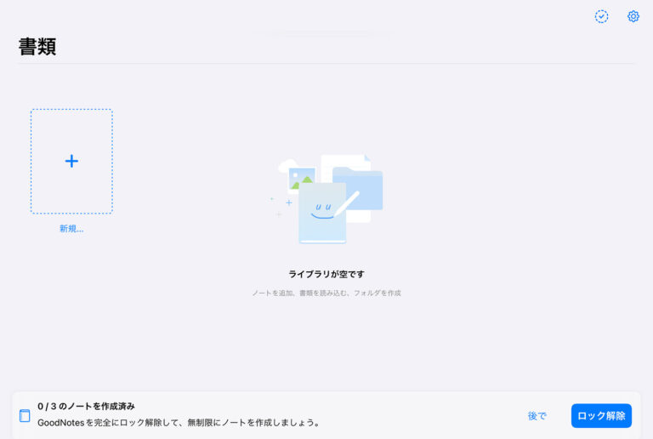This screenshot has width=653, height=439.
Task: Click the dashed-circle checkmark select icon
Action: 601,16
